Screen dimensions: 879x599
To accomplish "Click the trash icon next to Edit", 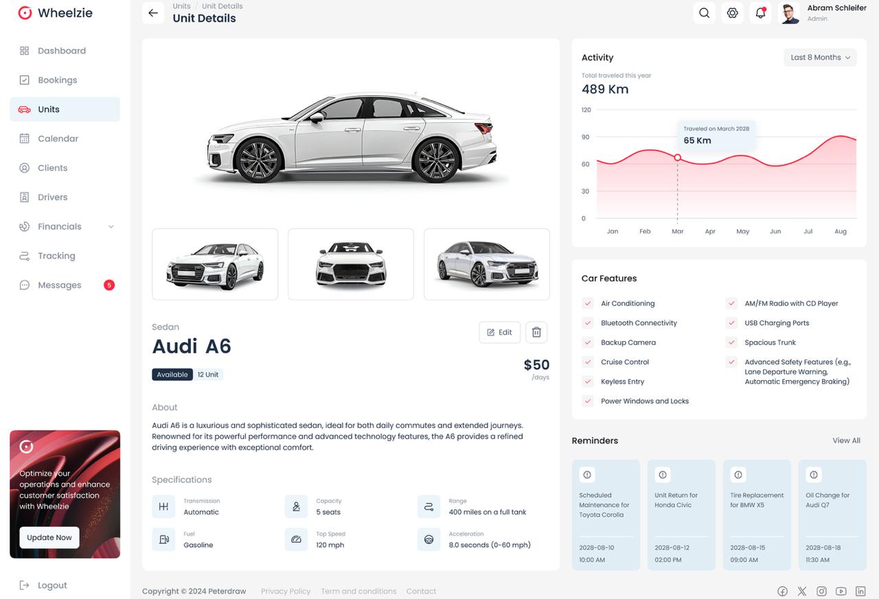I will [x=536, y=332].
